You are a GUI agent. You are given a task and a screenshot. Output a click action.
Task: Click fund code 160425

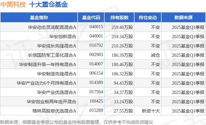(x=96, y=101)
